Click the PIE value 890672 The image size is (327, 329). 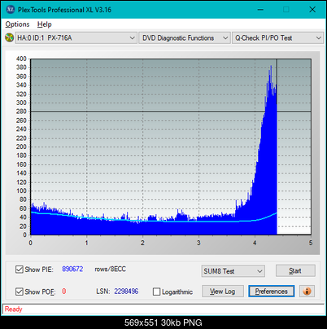(72, 269)
